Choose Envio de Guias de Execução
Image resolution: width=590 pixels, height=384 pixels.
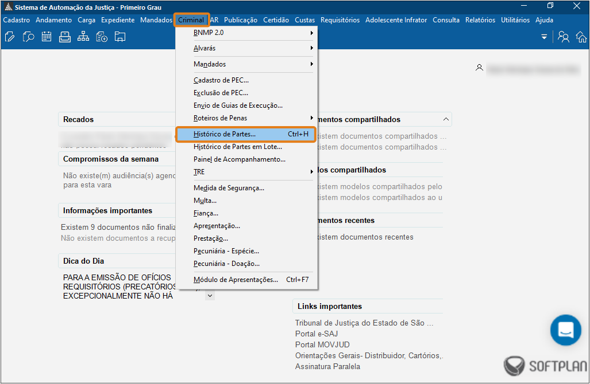[x=246, y=105]
